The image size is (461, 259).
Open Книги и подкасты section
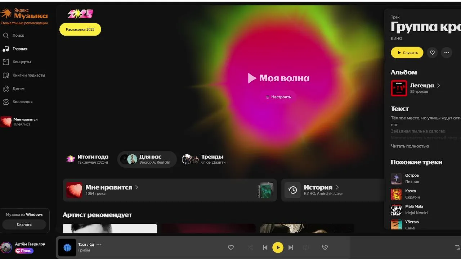pos(24,75)
